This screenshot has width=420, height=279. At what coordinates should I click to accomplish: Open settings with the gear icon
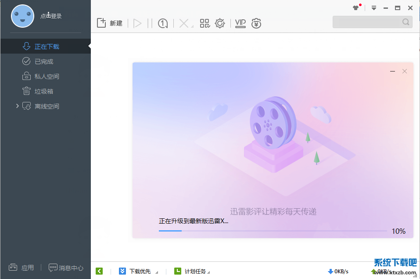[220, 23]
